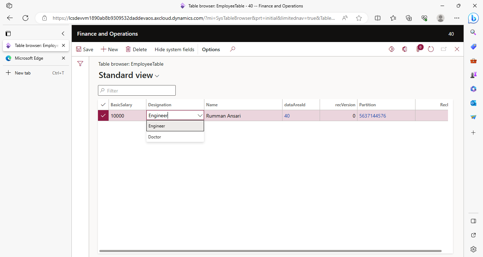Open the Options menu
The image size is (483, 257).
coord(211,49)
